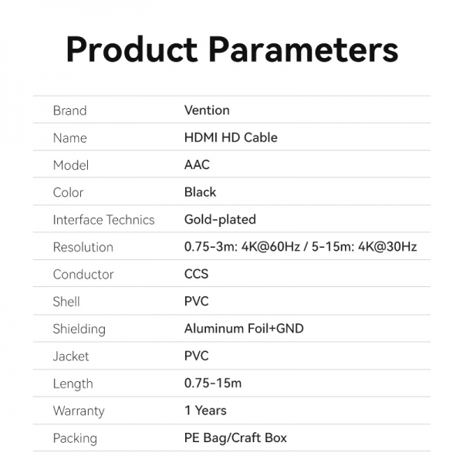Image resolution: width=463 pixels, height=463 pixels.
Task: Click the Brand row label
Action: point(69,110)
